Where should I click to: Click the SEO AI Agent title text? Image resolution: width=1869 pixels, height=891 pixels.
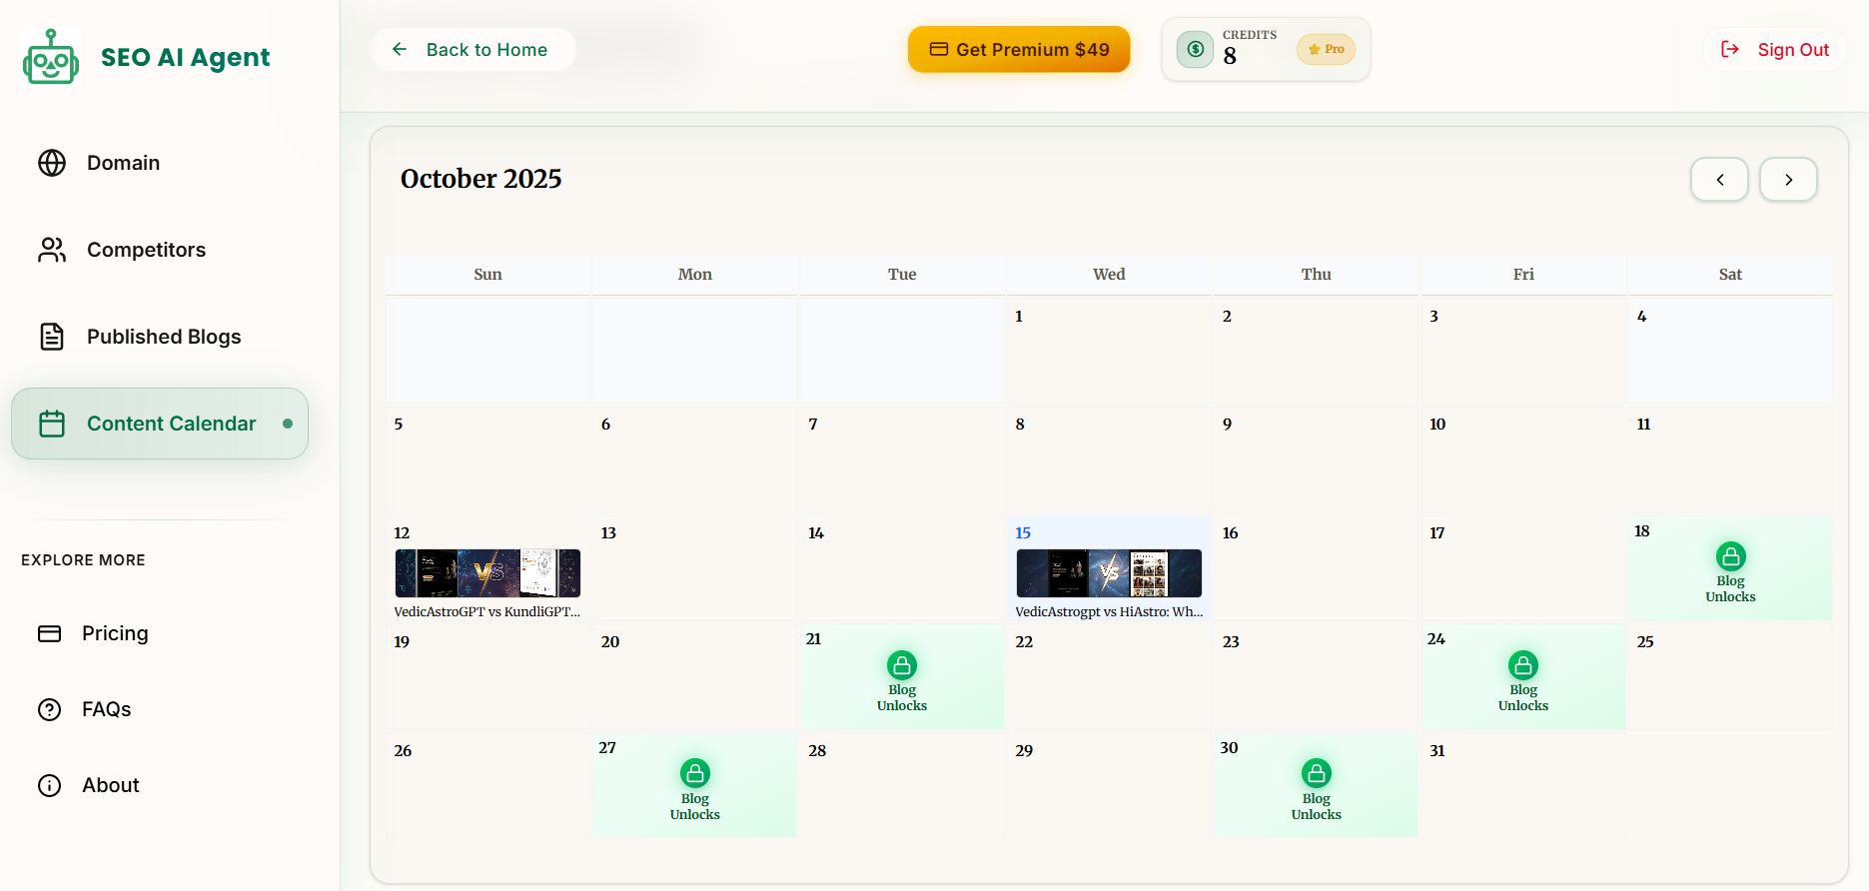coord(186,57)
